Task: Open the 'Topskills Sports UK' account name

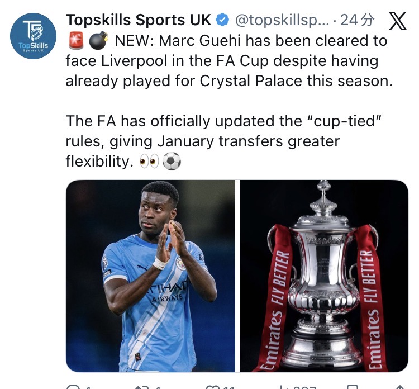Action: (x=138, y=21)
